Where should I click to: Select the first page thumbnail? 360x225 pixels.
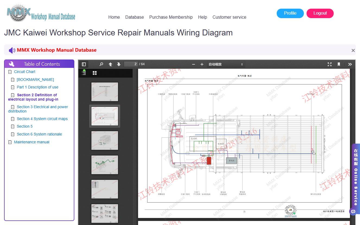[x=105, y=92]
